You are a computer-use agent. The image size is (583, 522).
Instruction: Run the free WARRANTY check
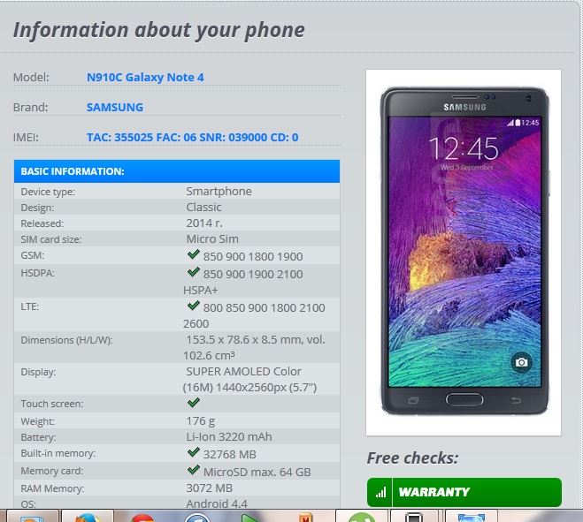(464, 492)
